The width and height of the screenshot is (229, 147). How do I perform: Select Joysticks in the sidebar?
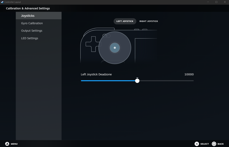(28, 16)
